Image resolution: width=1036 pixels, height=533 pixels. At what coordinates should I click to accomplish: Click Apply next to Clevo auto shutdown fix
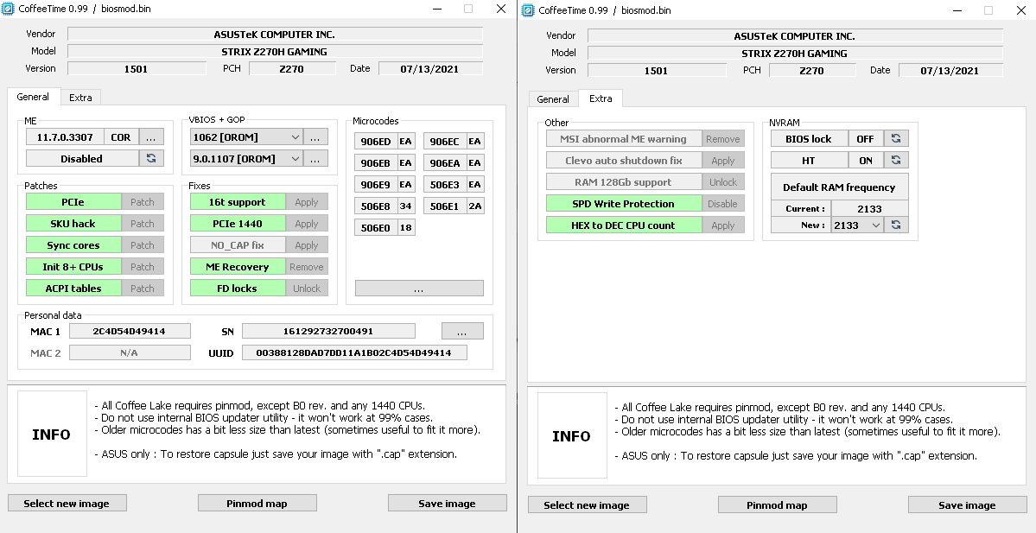point(723,161)
